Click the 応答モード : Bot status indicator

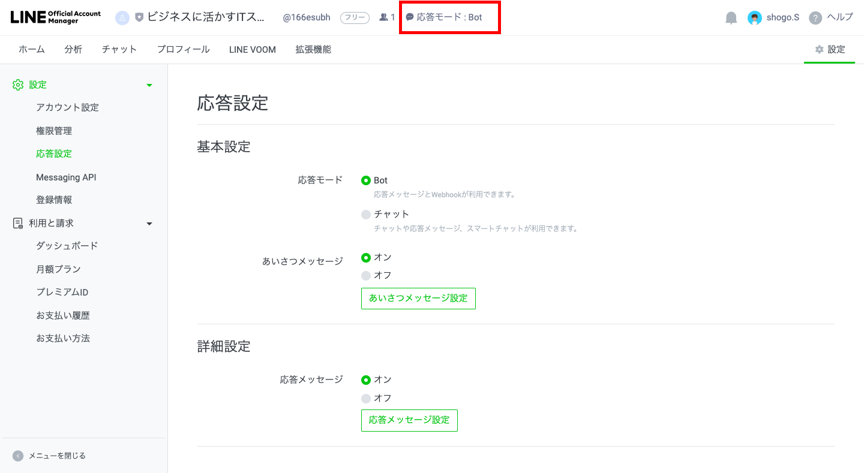tap(449, 17)
